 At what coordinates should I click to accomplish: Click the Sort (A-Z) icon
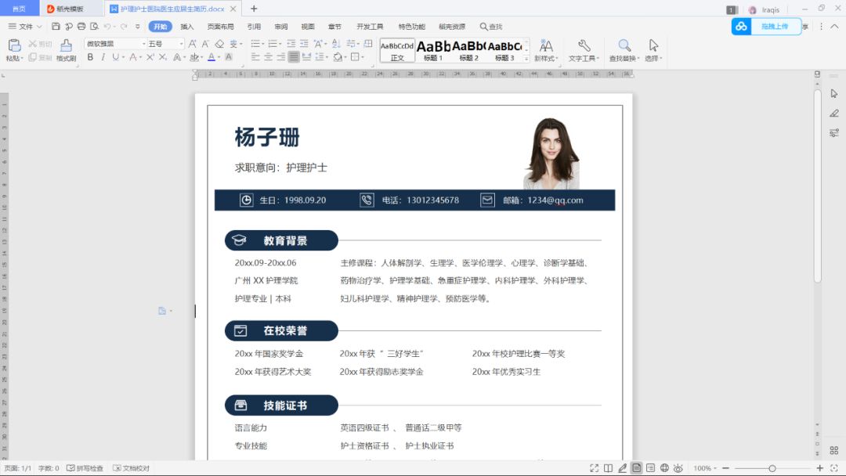(x=336, y=44)
